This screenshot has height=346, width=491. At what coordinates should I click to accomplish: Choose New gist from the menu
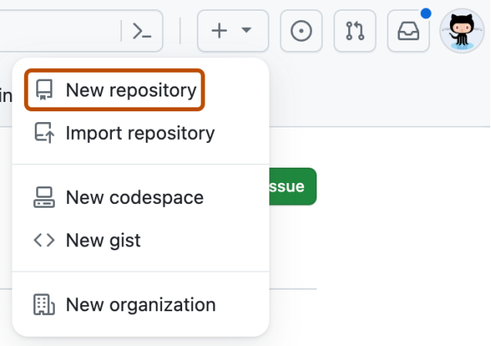pos(103,240)
